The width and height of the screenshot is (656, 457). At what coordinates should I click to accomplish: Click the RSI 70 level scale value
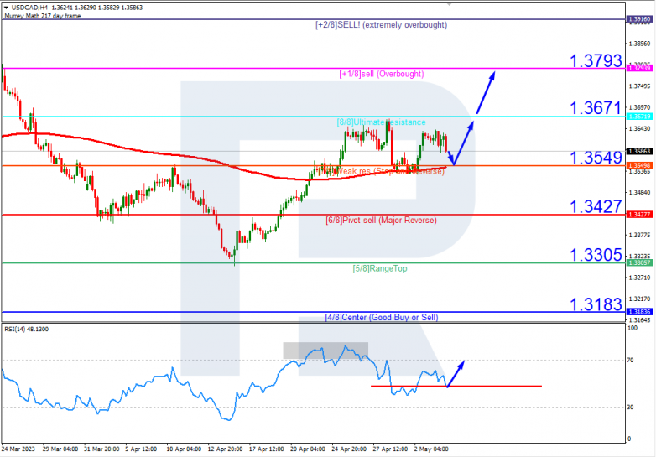point(631,360)
